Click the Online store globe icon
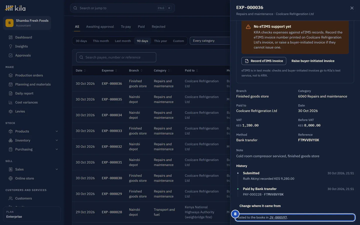This screenshot has width=360, height=225. 10,178
